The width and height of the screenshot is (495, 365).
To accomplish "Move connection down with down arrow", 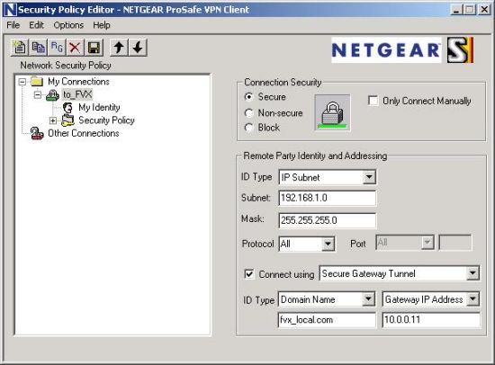I will point(138,48).
